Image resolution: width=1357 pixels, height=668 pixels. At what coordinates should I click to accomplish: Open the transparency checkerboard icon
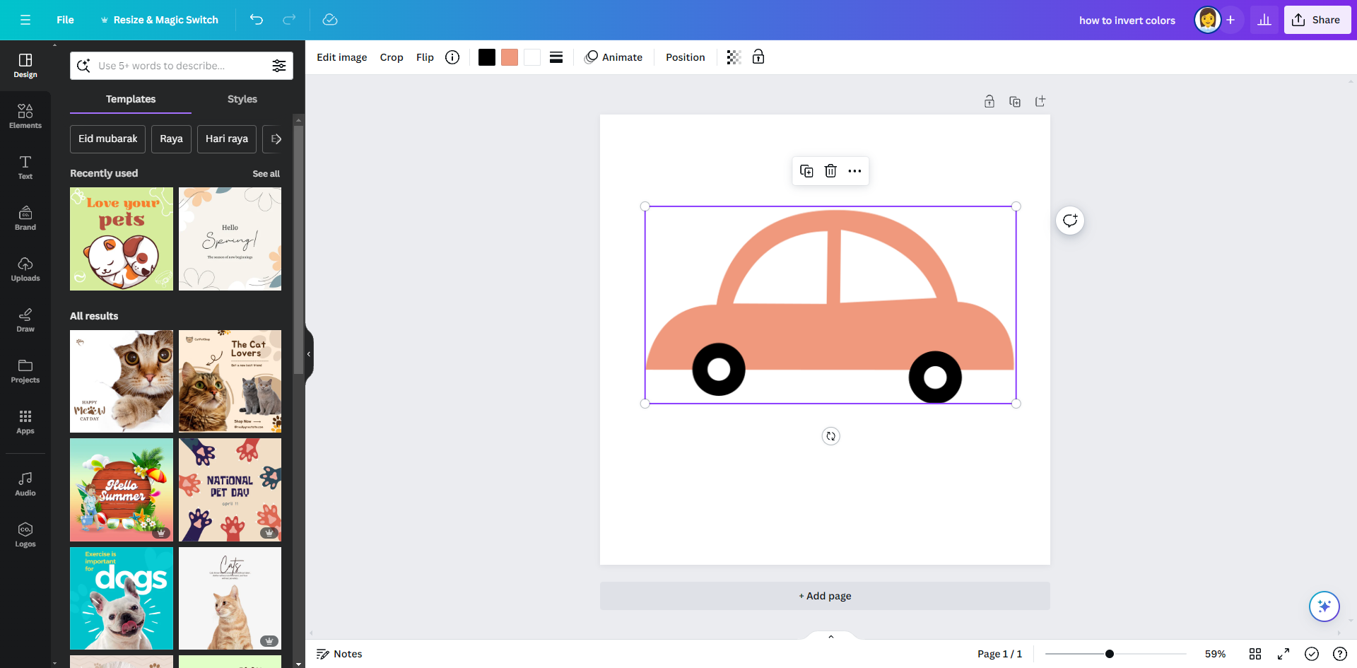(734, 57)
